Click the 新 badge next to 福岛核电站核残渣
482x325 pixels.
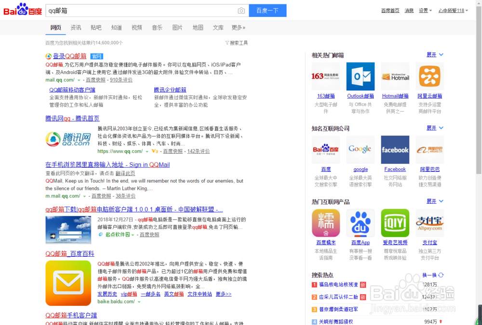coord(363,285)
